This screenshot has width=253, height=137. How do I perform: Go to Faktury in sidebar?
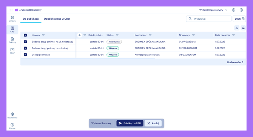click(12, 40)
